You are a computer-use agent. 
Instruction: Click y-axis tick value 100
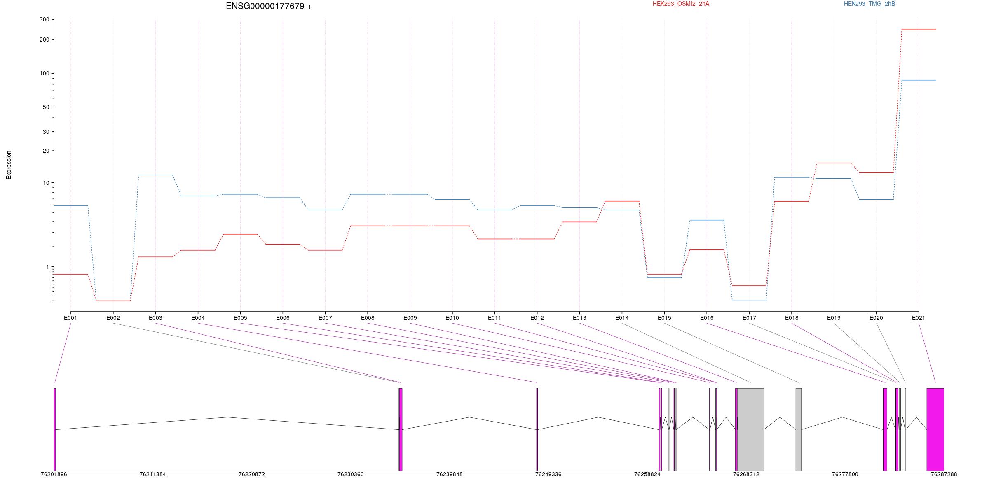[45, 73]
